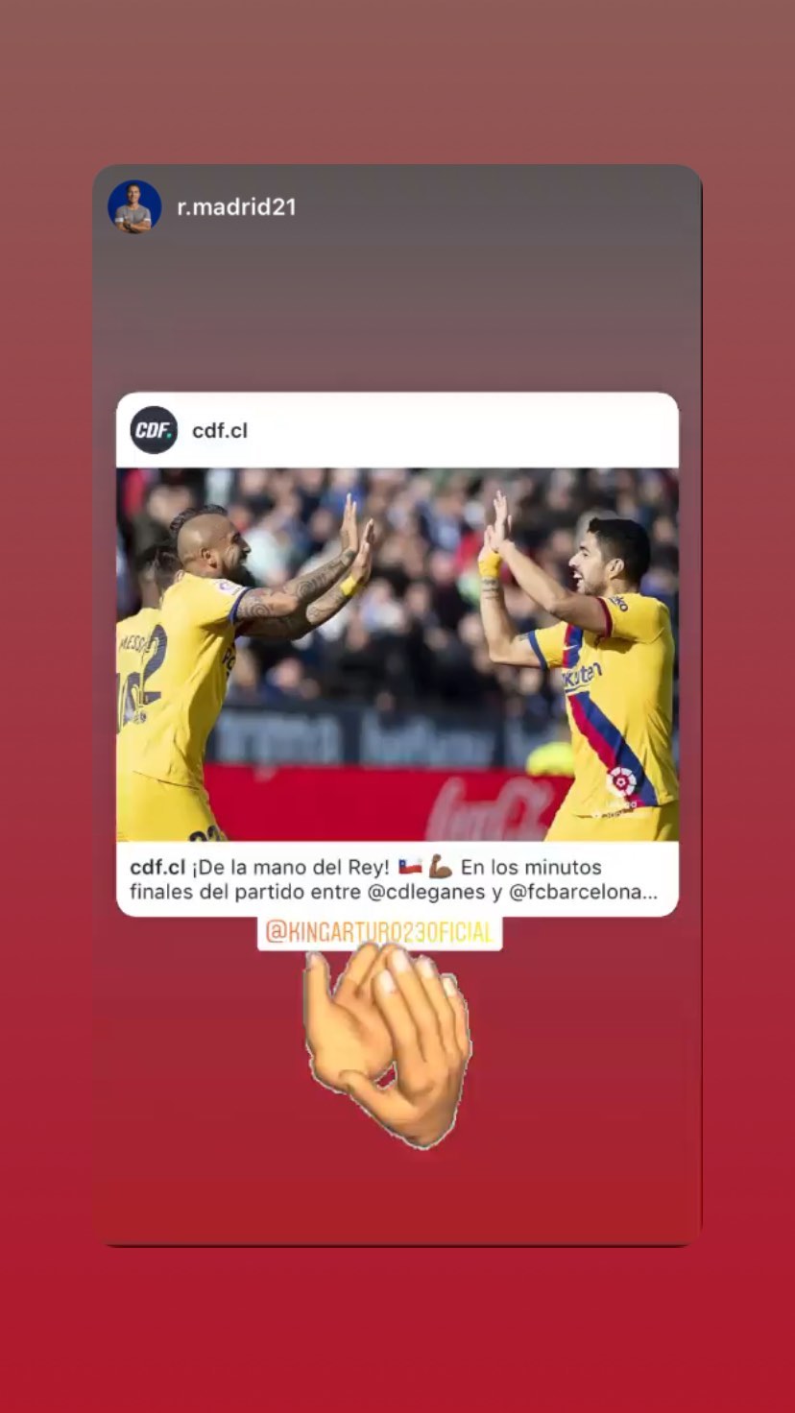Image resolution: width=795 pixels, height=1413 pixels.
Task: Click the yellow wristband of the right player
Action: point(491,564)
